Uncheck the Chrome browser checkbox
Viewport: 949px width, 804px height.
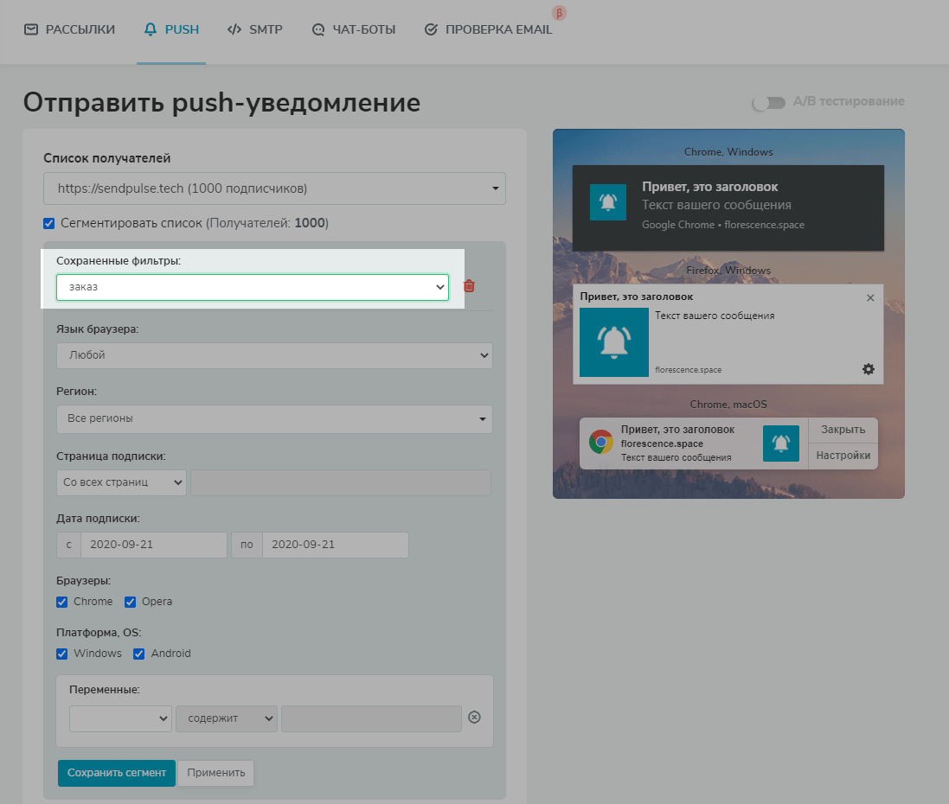61,602
